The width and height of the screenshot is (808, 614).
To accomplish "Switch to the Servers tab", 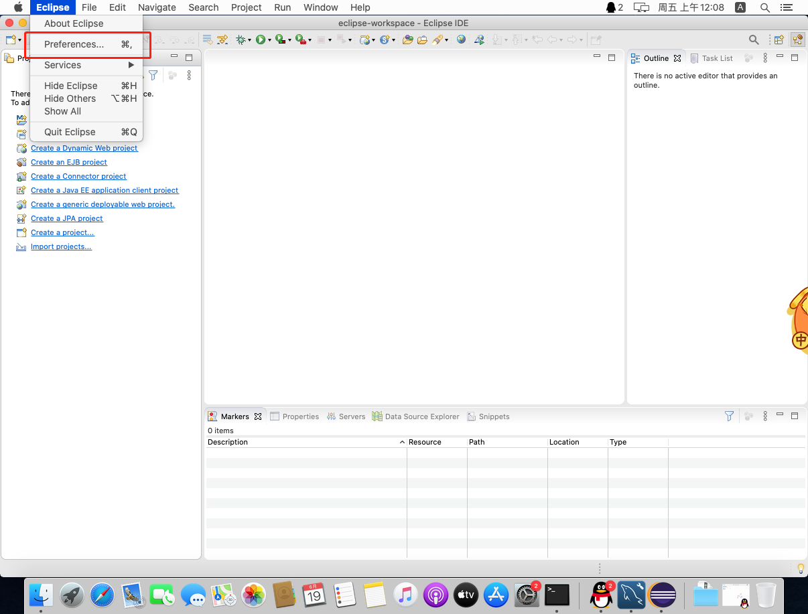I will pos(346,416).
